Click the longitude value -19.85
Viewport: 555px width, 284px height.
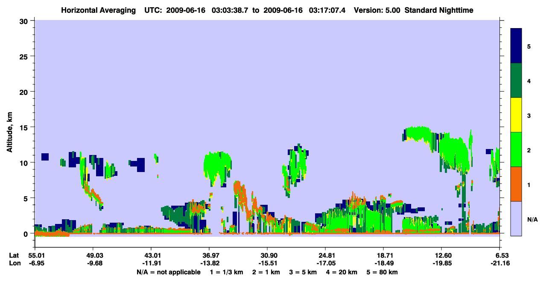[x=441, y=263]
